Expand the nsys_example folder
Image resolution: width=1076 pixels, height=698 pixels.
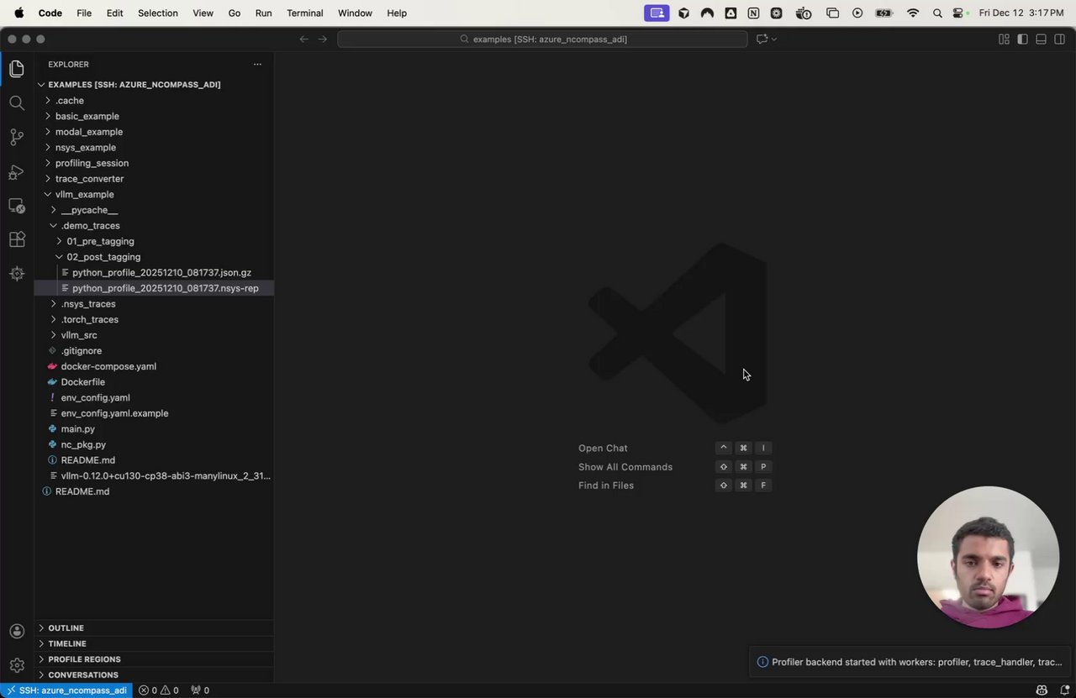154,148
